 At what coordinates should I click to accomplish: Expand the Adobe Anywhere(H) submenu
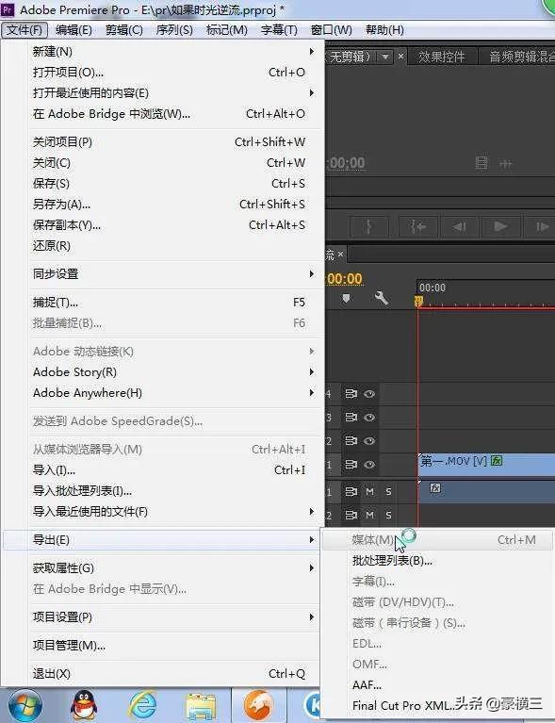tap(173, 393)
